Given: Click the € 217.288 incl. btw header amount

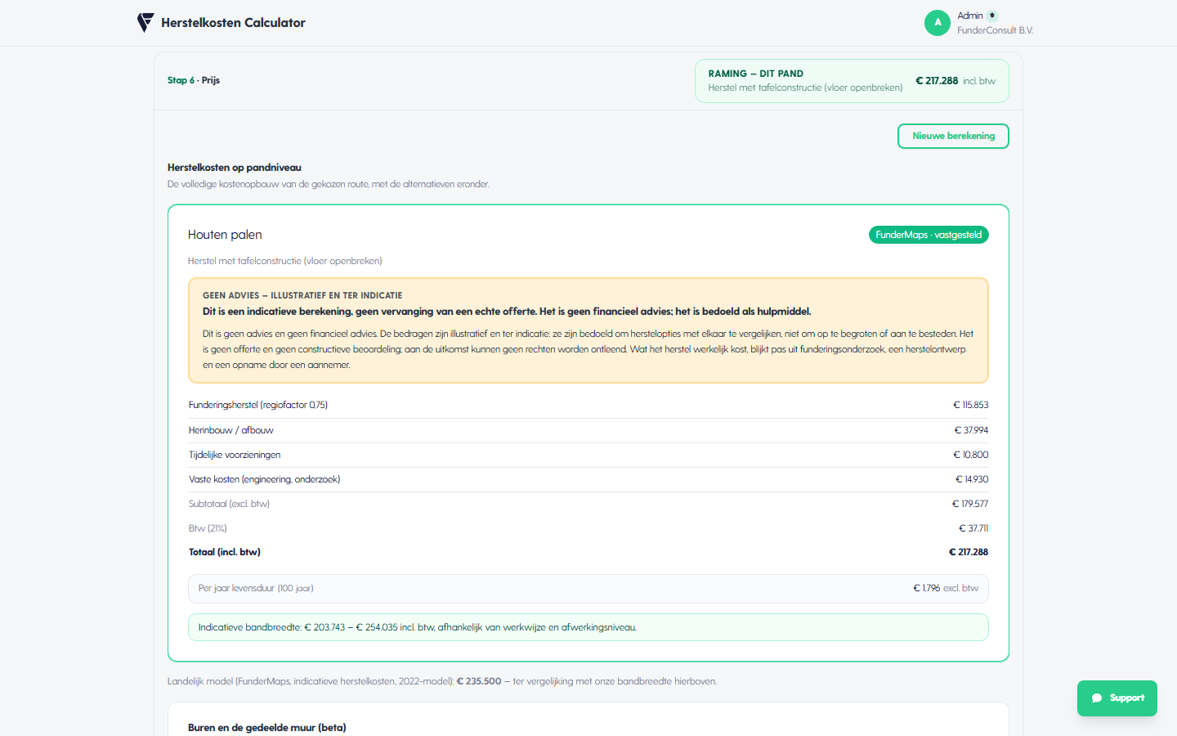Looking at the screenshot, I should pos(955,81).
